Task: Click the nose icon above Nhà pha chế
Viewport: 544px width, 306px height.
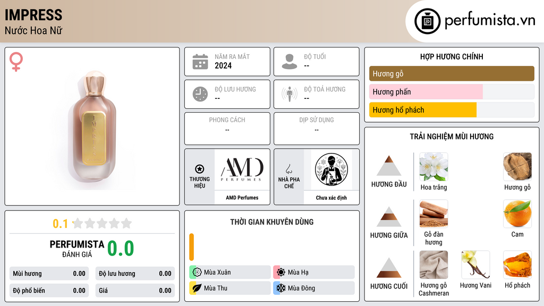Action: click(x=288, y=169)
